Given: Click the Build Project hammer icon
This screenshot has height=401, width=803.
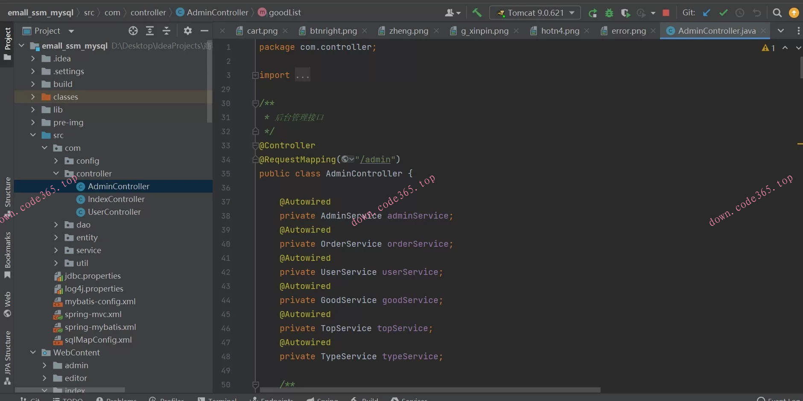Looking at the screenshot, I should [477, 13].
